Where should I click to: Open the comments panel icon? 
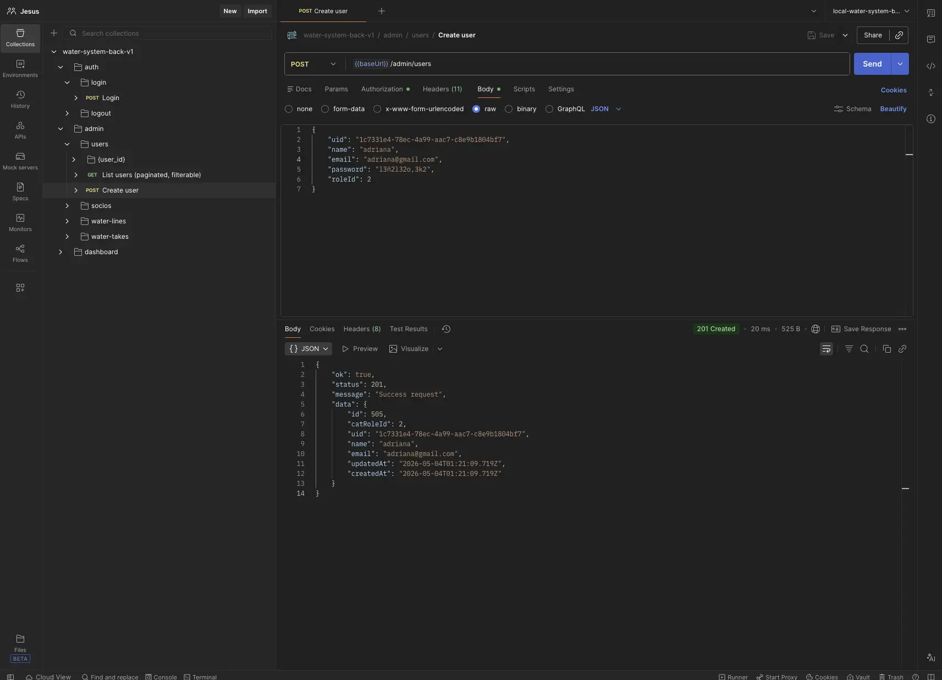coord(931,40)
